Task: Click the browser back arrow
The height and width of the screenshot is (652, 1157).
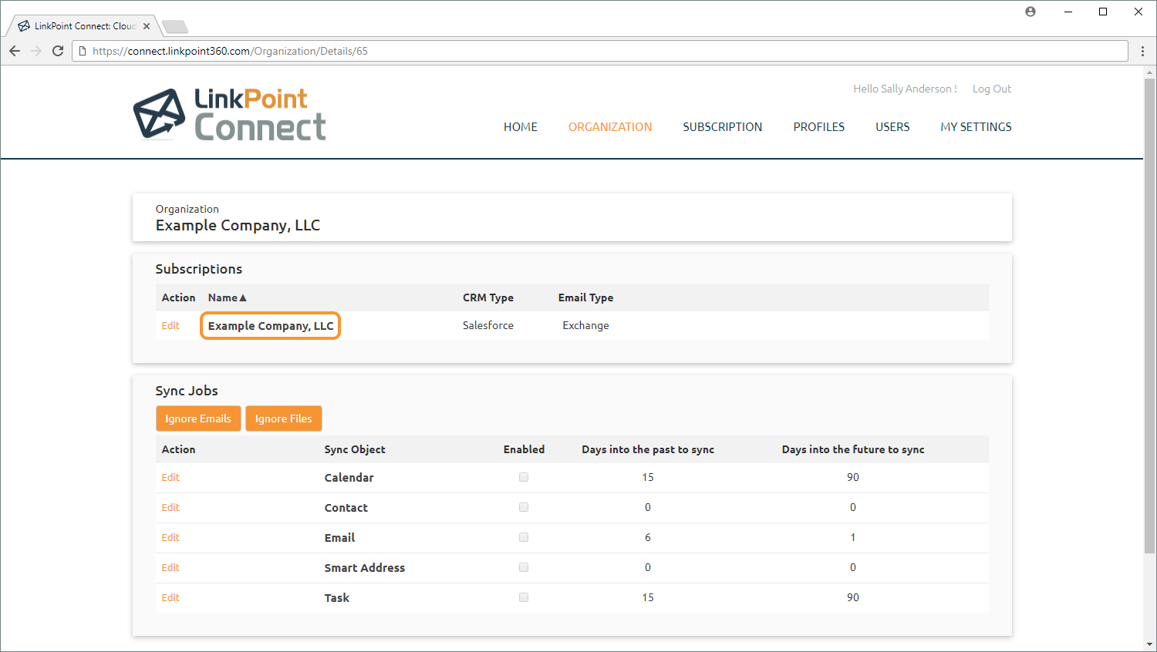Action: point(15,51)
